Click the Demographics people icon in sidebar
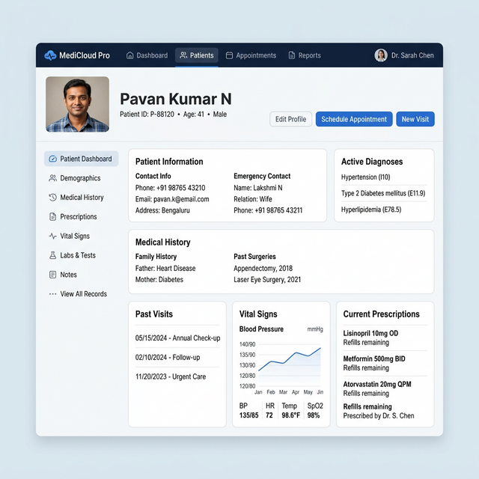Viewport: 479px width, 479px height. click(52, 178)
